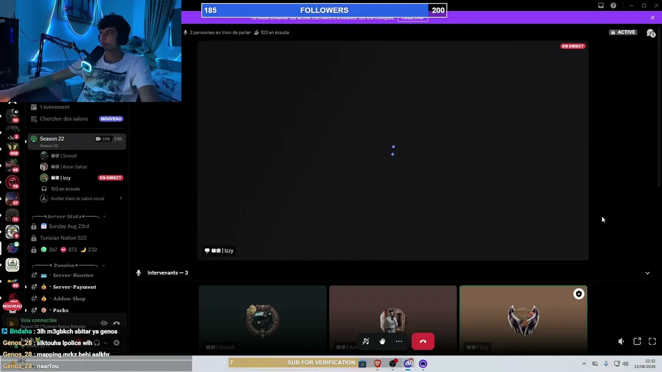
Task: Show hidden system tray icons
Action: pyautogui.click(x=584, y=364)
